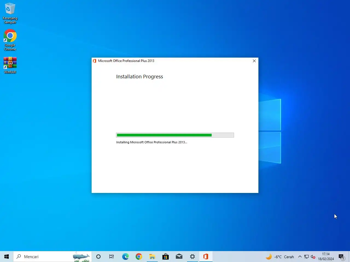Close the Microsoft Office installer window

click(x=254, y=61)
